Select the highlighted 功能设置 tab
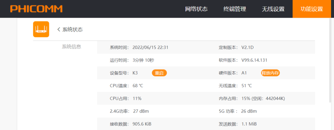 [311, 9]
